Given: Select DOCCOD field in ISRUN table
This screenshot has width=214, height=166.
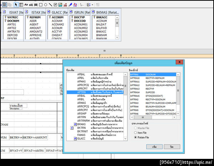Looking at the screenshot, I should pos(80,21).
